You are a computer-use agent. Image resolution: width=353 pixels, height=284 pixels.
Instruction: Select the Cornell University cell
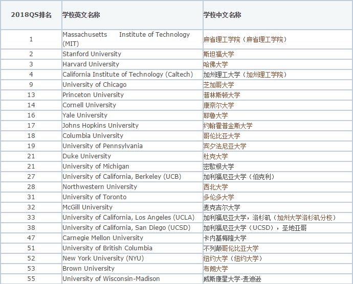coord(133,105)
